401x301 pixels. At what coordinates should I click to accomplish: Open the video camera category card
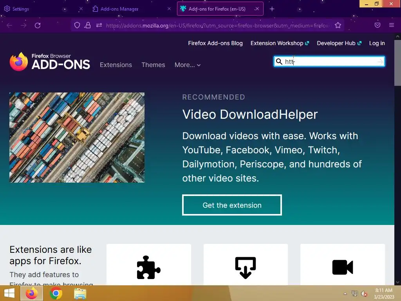(x=342, y=265)
